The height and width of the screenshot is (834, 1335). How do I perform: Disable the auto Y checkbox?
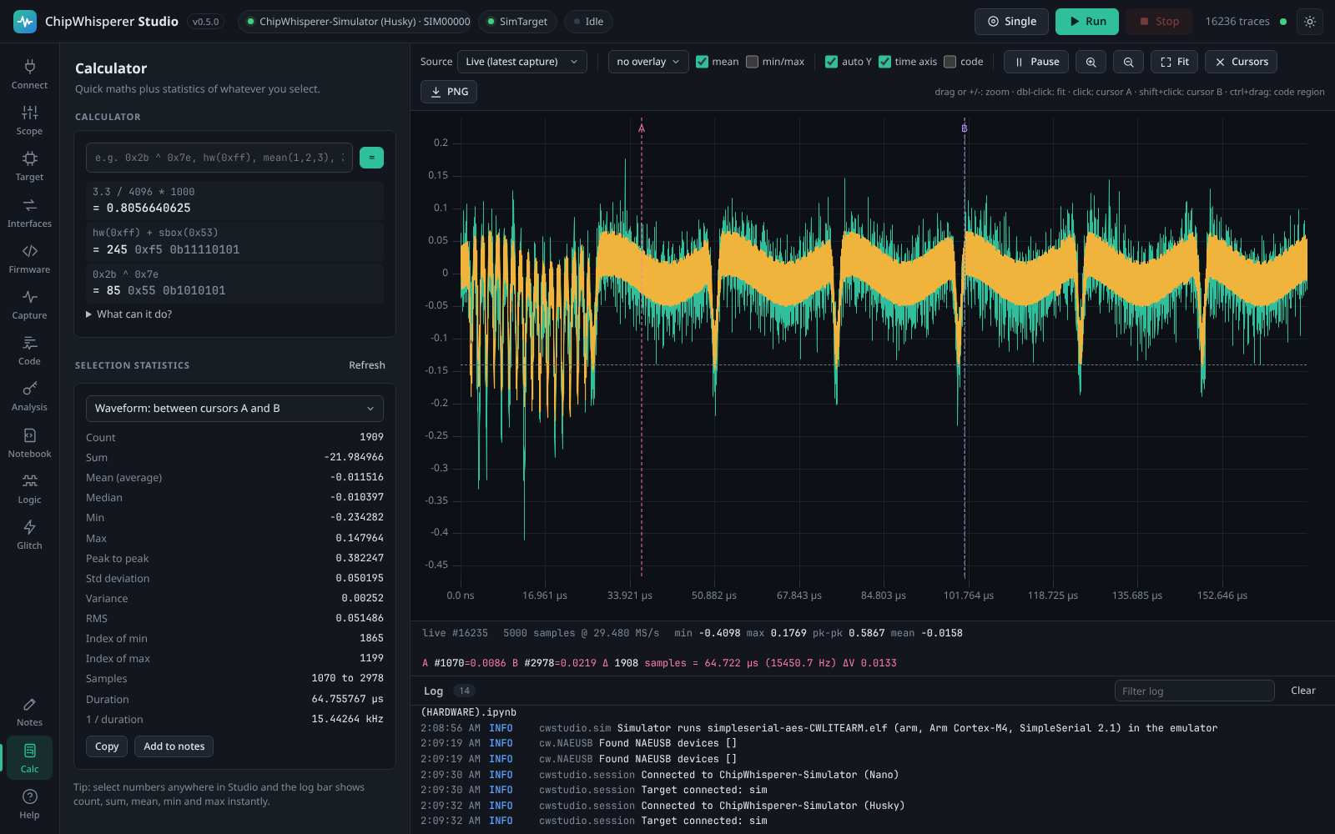(831, 62)
